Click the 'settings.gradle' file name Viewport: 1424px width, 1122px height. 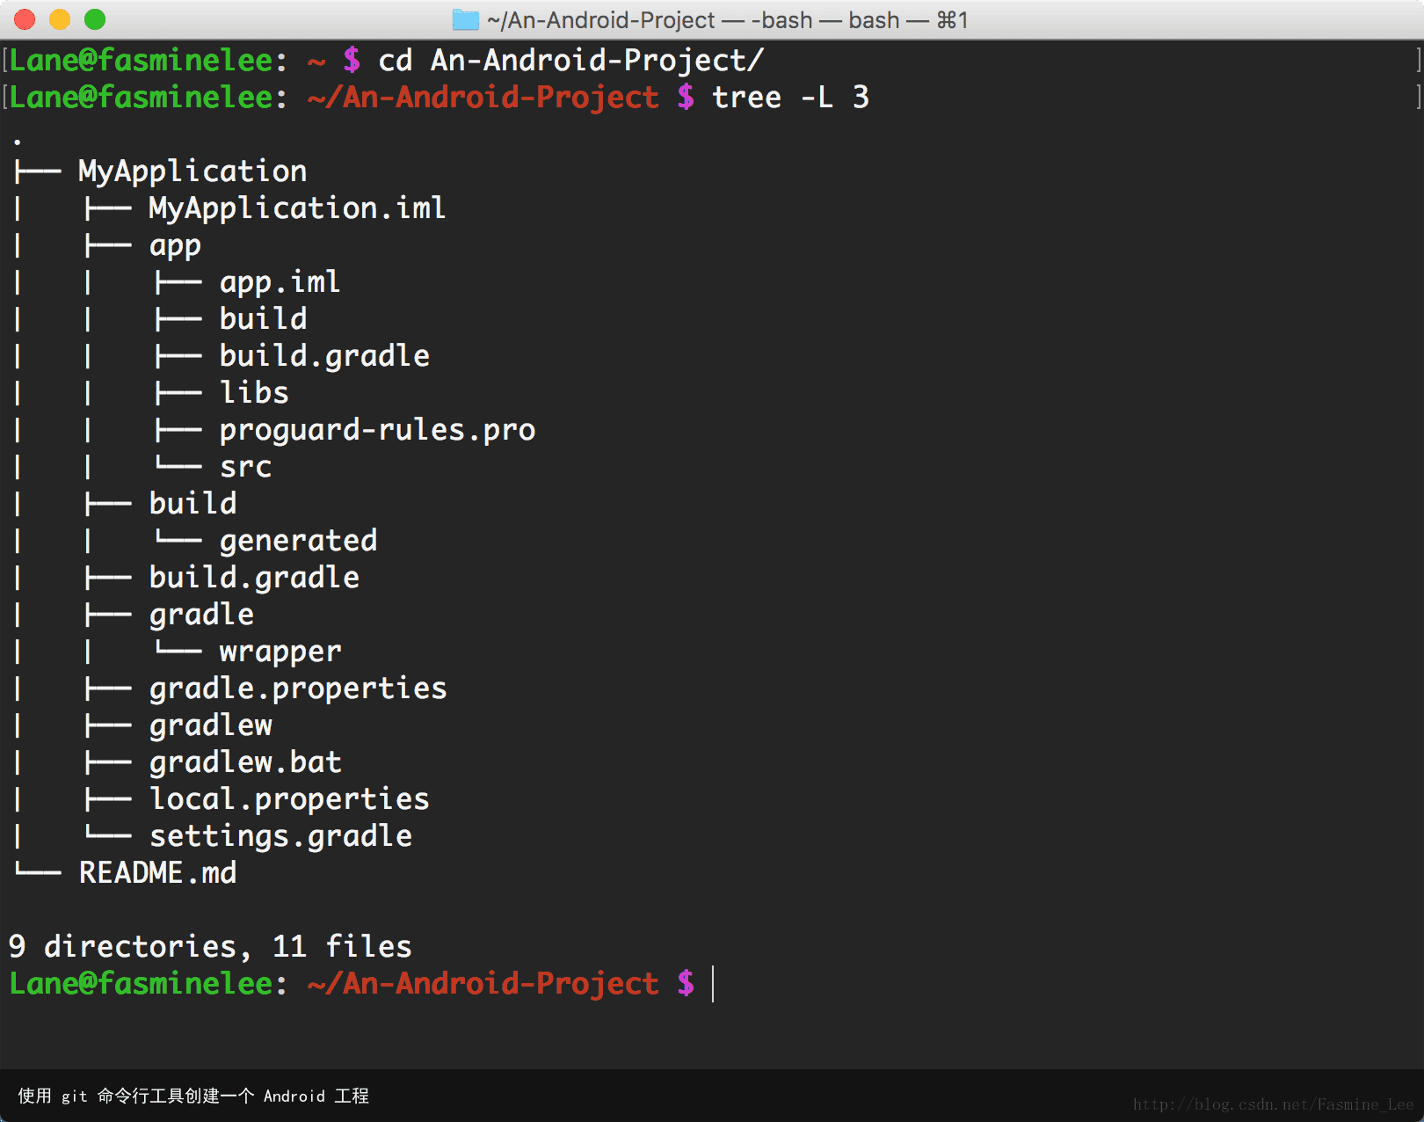coord(280,836)
